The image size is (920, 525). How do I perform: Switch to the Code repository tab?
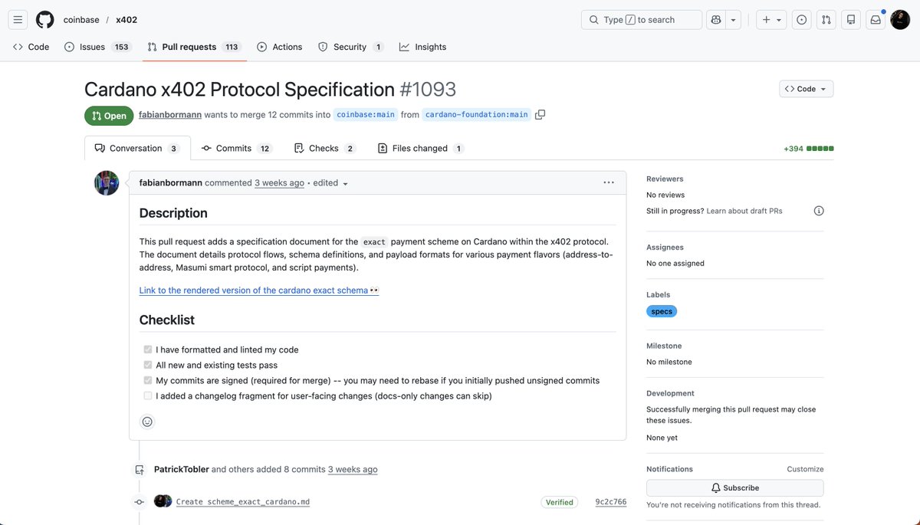[31, 47]
